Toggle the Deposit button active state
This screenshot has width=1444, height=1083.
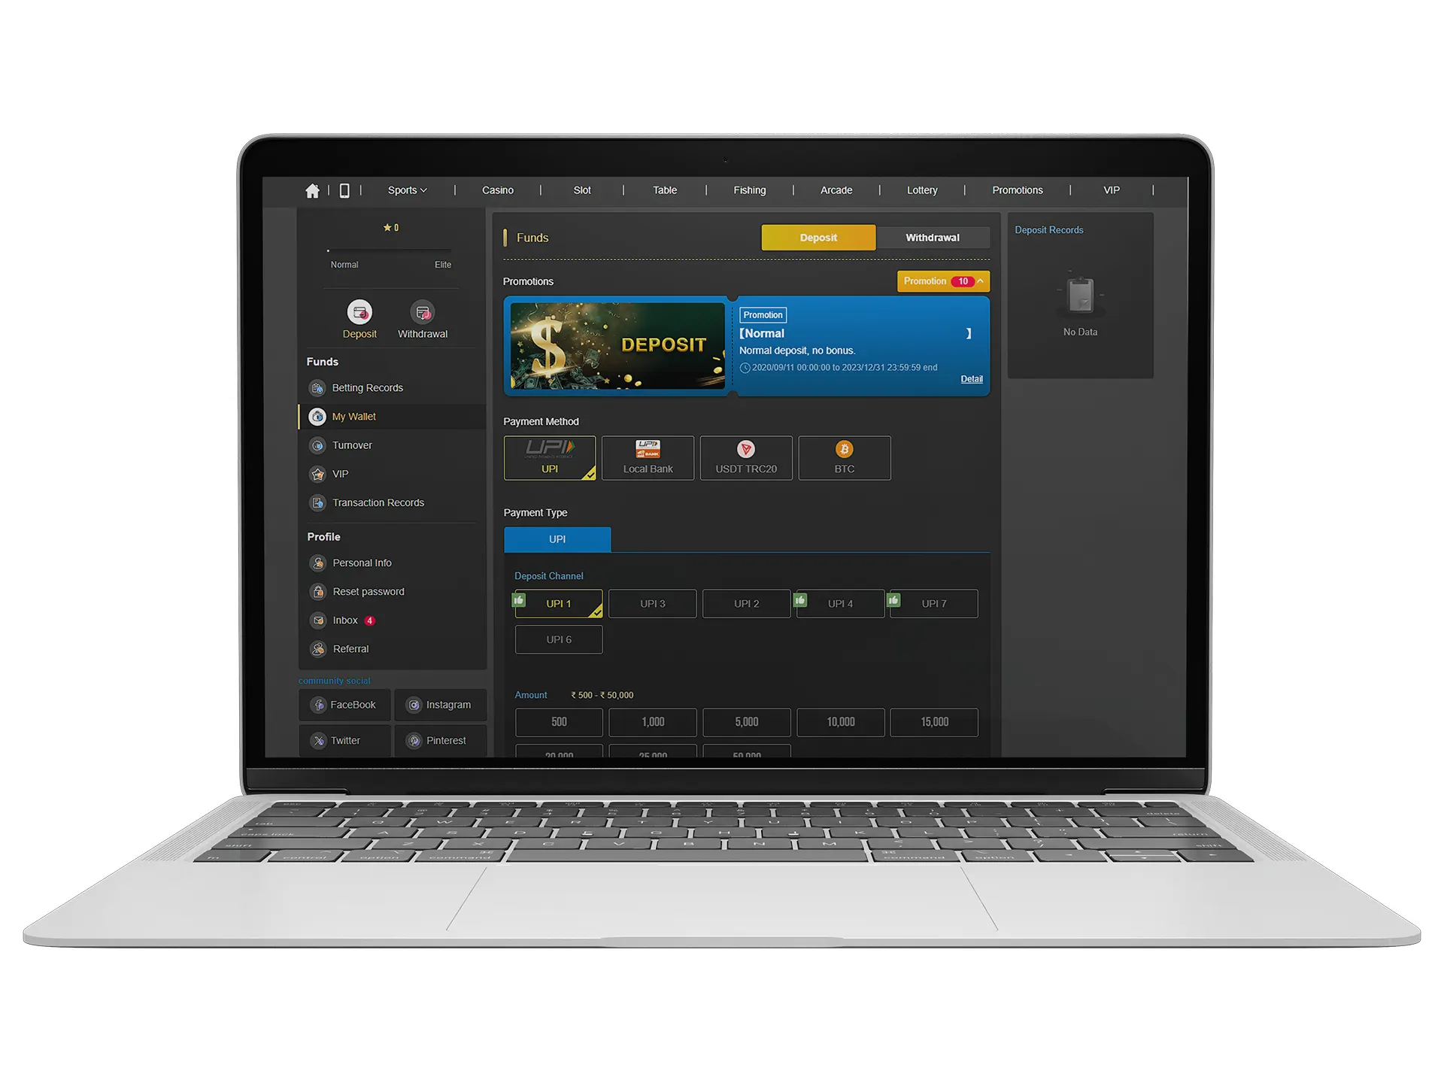click(819, 238)
